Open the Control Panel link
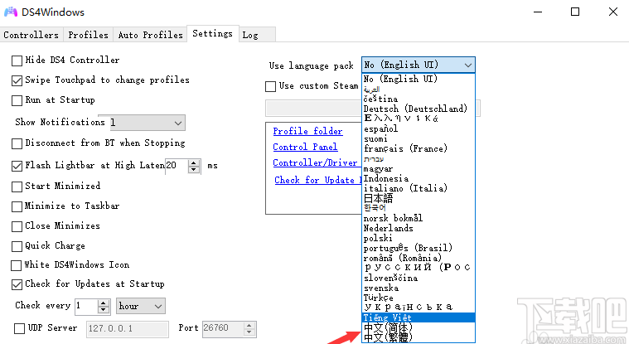 pyautogui.click(x=305, y=148)
